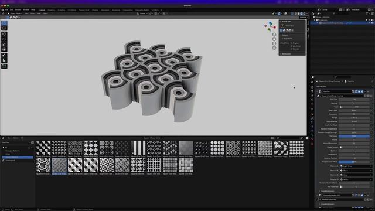Select the Scale tool
Viewport: 375px width, 211px height.
(x=4, y=45)
